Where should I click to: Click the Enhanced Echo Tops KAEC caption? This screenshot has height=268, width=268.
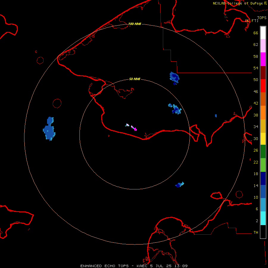tap(134, 266)
